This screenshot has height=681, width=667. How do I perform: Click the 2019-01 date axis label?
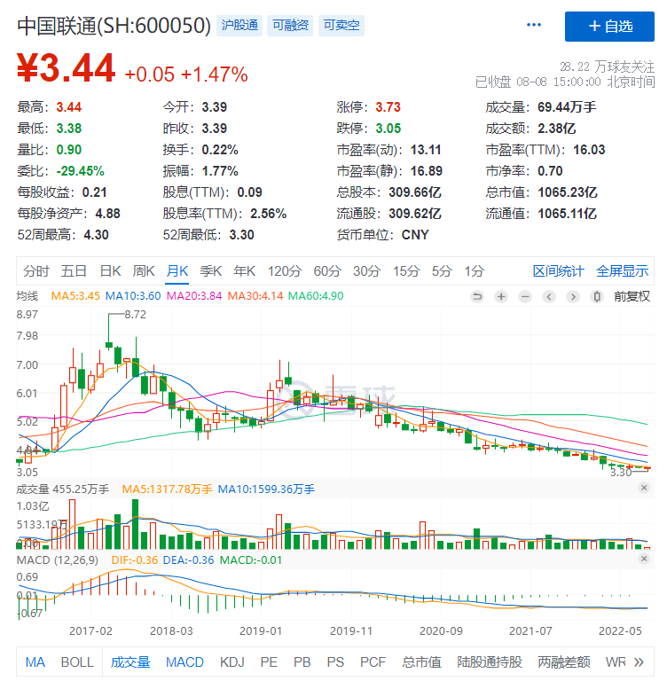[x=261, y=631]
